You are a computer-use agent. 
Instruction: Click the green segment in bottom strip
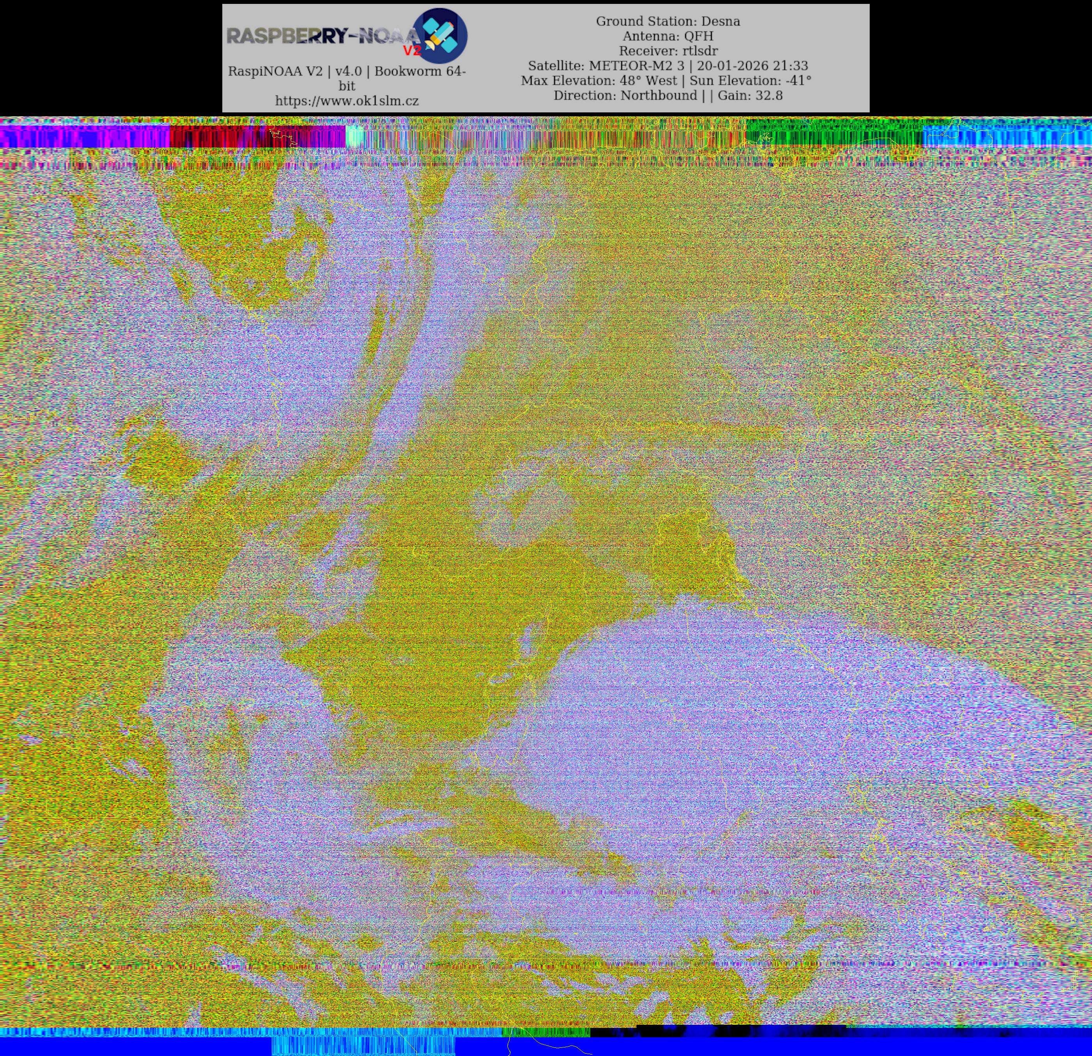coord(546,1033)
